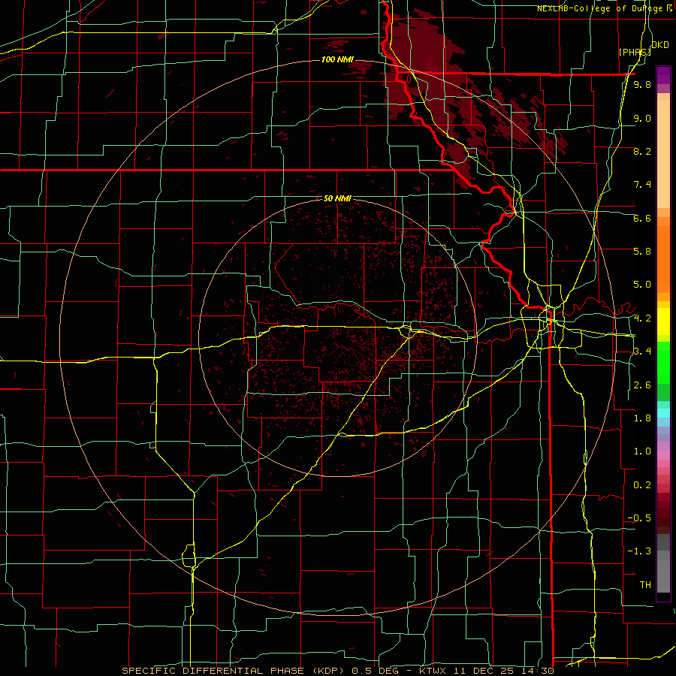
Task: Click the 9.0 value on the color scale
Action: [642, 118]
